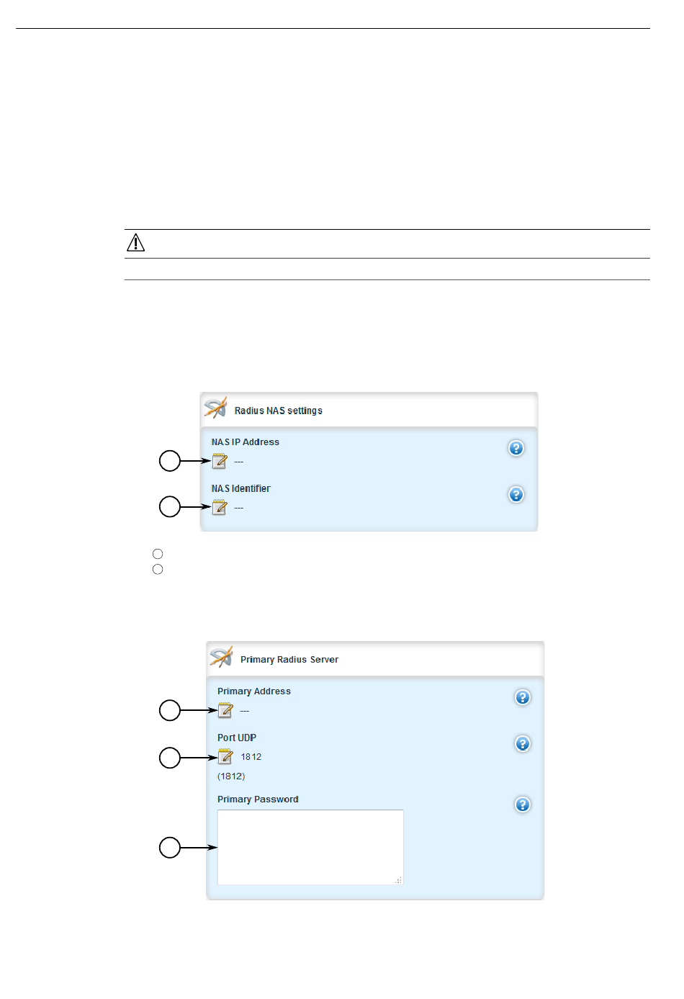Click the Primary Radius Server header icon

tap(221, 657)
